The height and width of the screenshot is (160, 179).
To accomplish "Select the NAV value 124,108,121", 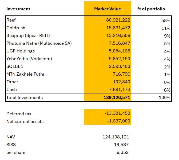I will 116,137.
